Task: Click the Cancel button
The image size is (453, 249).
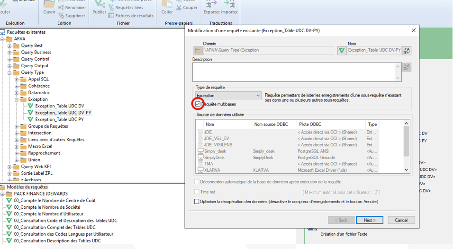Action: (401, 220)
